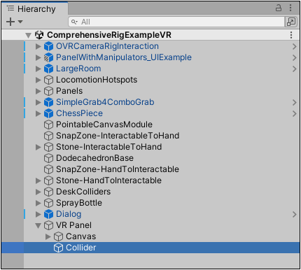Expand the LargeRoom prefab
This screenshot has width=301, height=270.
pyautogui.click(x=38, y=69)
